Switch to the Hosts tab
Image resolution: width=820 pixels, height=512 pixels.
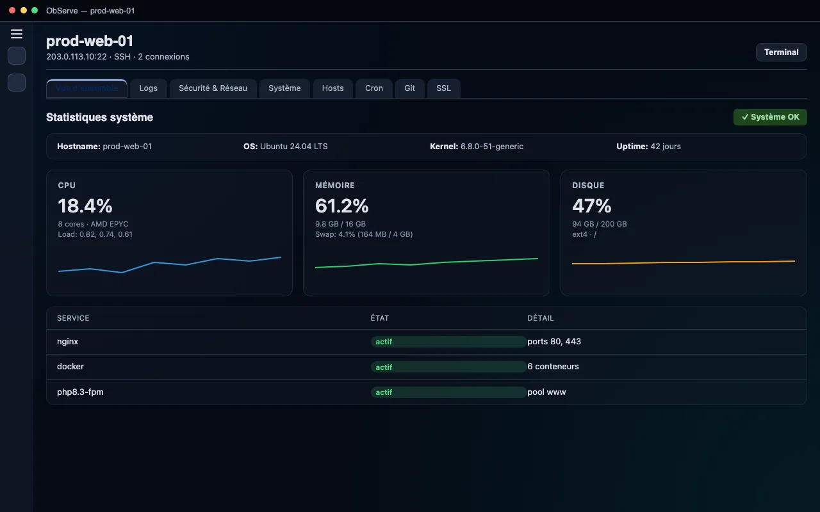pos(333,88)
